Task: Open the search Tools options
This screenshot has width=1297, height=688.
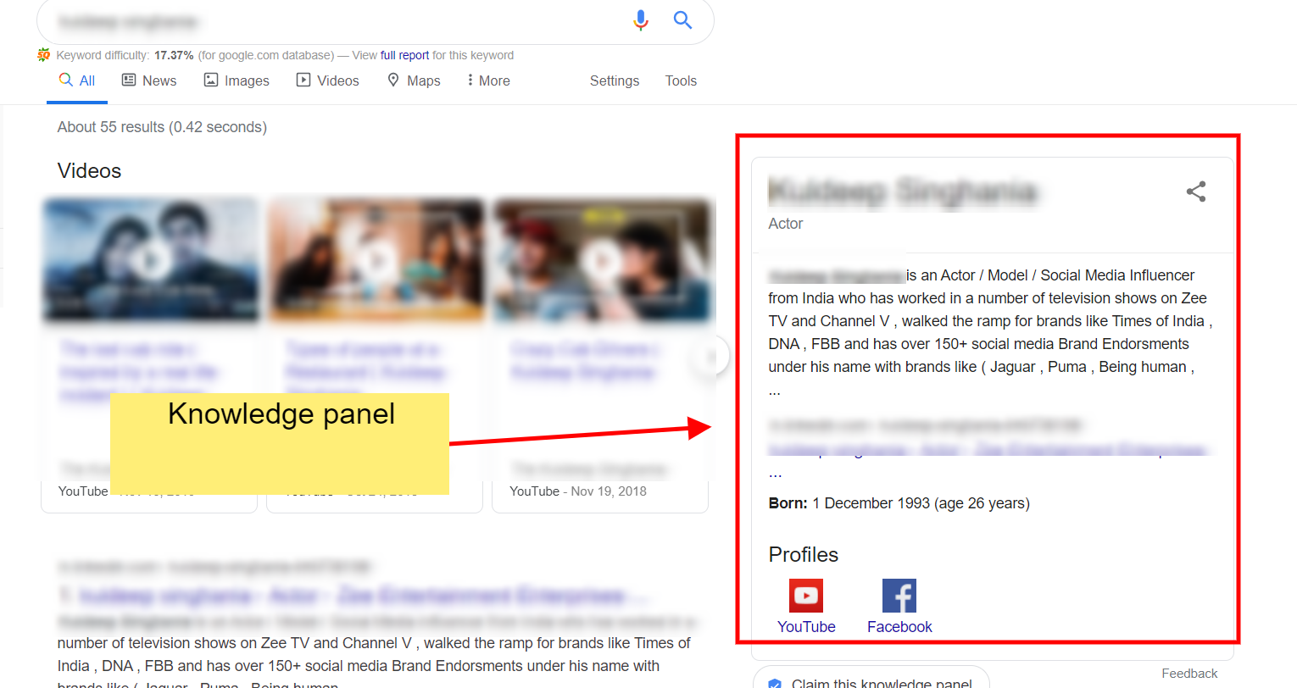Action: pyautogui.click(x=681, y=80)
